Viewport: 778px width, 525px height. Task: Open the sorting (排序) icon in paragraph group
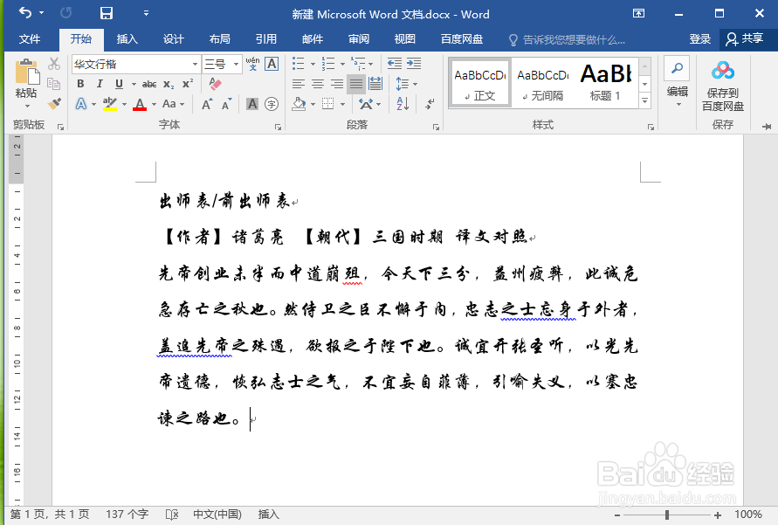click(402, 102)
